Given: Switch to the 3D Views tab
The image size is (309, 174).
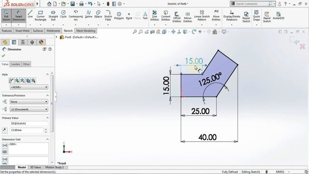Looking at the screenshot, I should 35,167.
